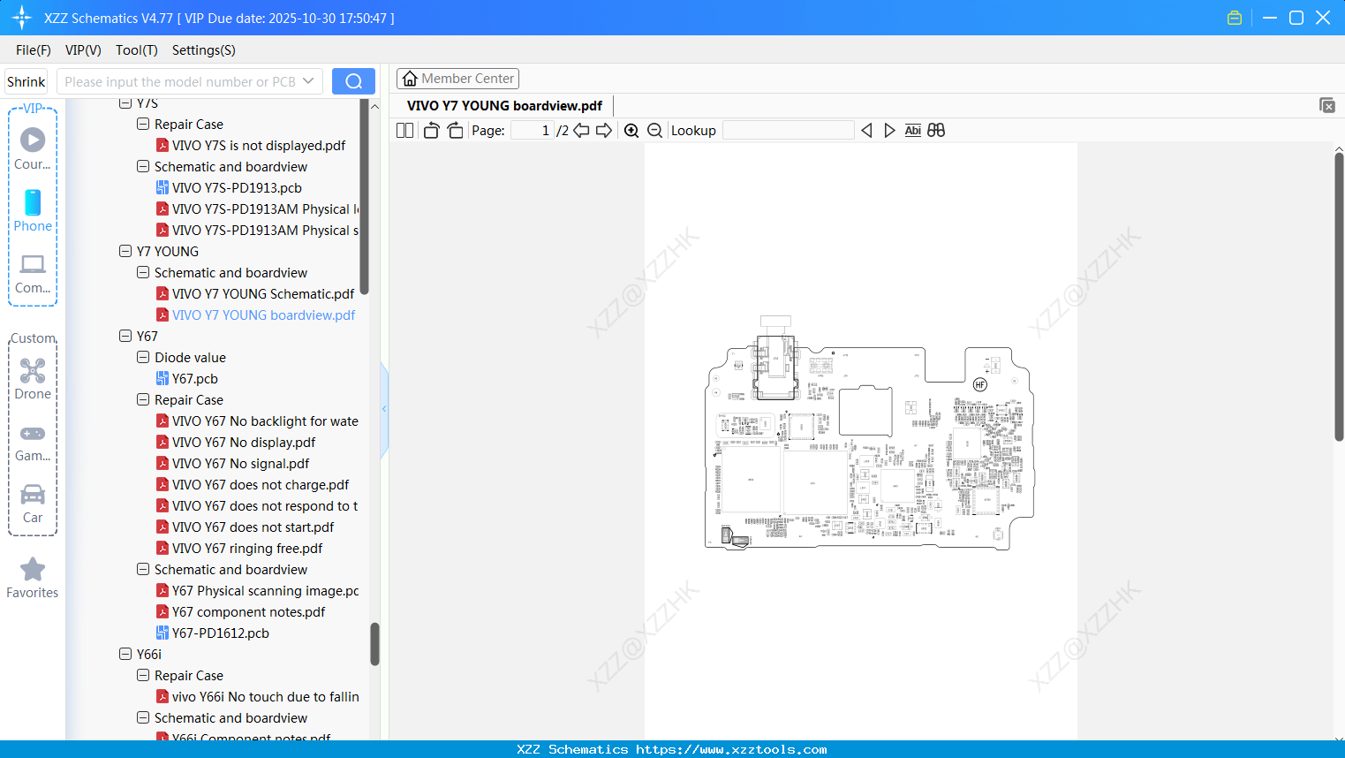Select the Phone category
Viewport: 1345px width, 758px height.
pos(33,210)
